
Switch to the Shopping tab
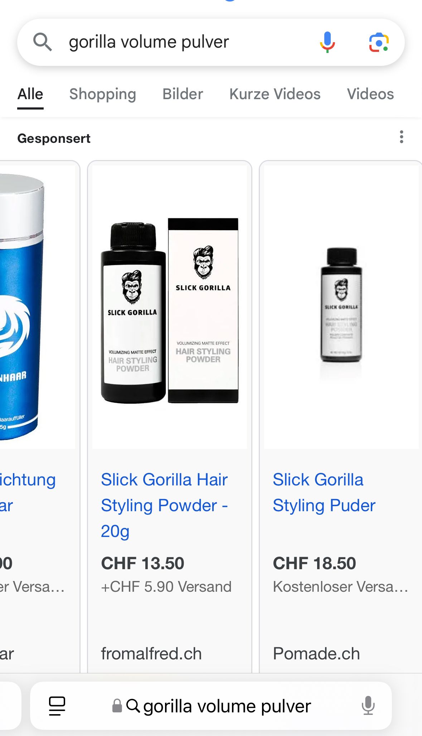click(x=103, y=94)
